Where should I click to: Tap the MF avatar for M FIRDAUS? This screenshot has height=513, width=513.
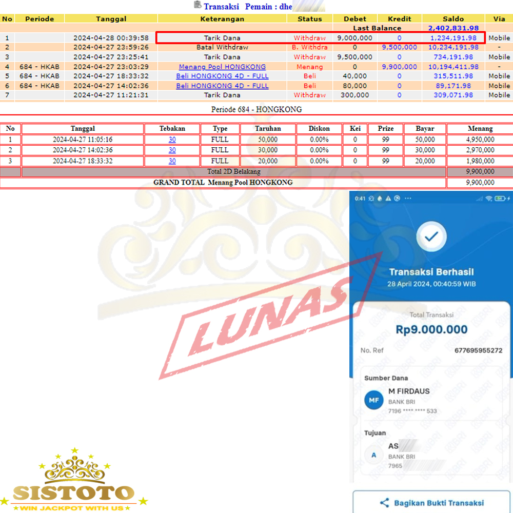pyautogui.click(x=373, y=400)
